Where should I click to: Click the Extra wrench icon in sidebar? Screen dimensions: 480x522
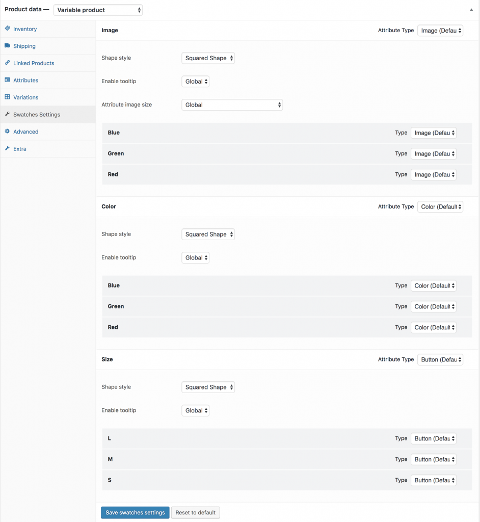click(x=7, y=148)
